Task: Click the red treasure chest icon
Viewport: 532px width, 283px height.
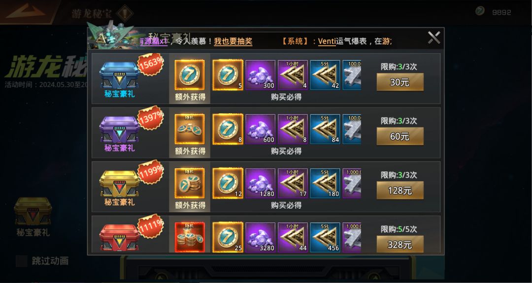Action: coord(119,237)
